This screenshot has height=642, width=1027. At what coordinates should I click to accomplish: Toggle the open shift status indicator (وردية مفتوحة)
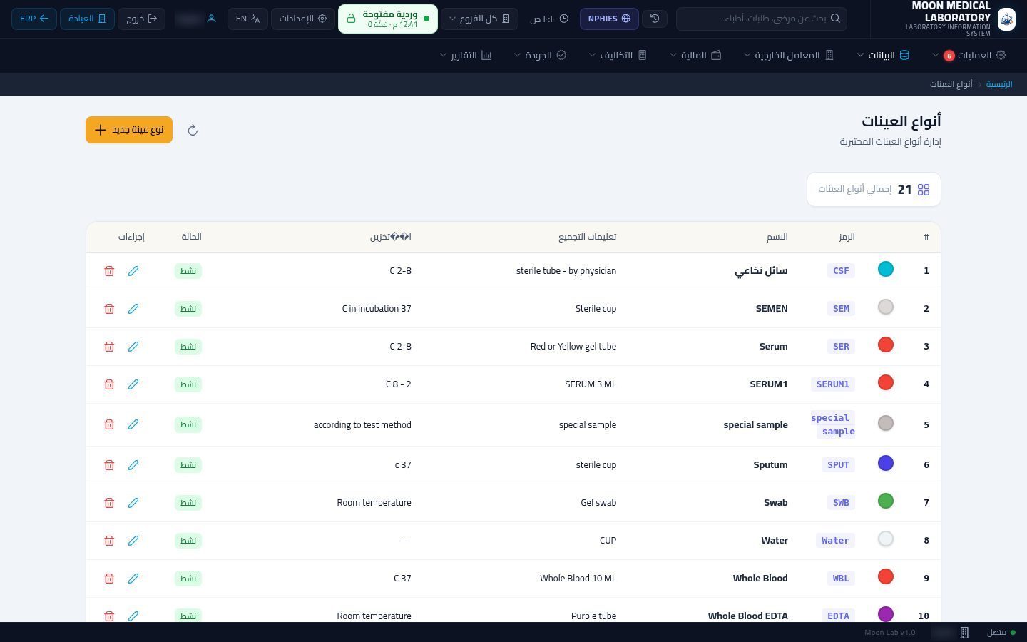(388, 19)
